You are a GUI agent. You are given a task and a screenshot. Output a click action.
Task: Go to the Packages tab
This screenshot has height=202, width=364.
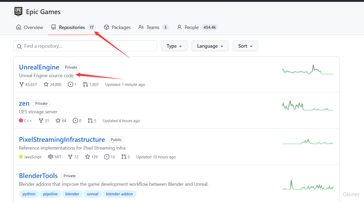point(117,27)
